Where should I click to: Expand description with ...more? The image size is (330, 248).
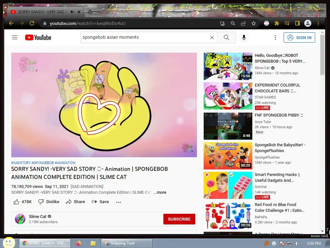coord(160,192)
